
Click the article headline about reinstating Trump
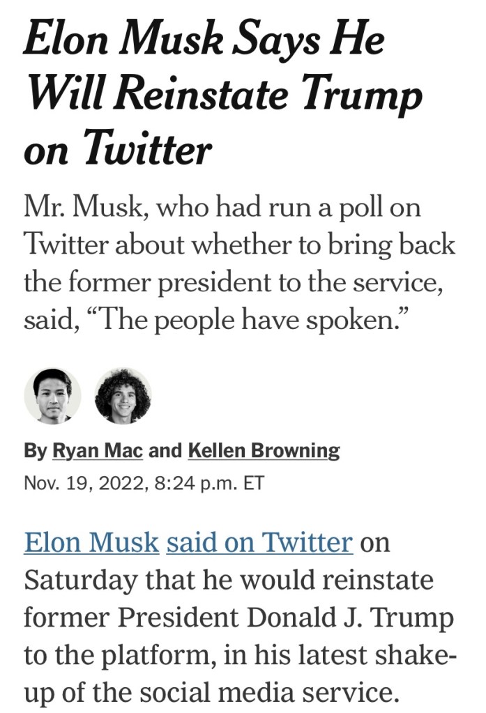223,91
